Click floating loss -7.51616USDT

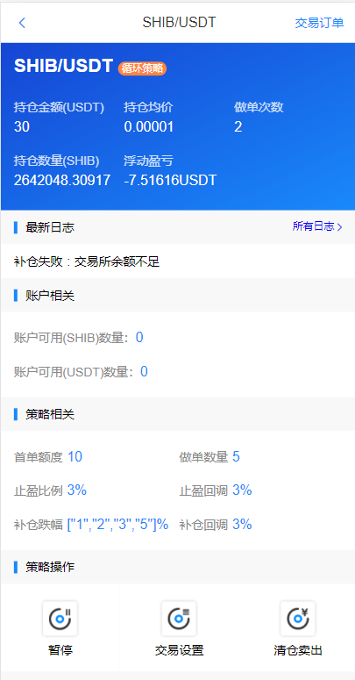pyautogui.click(x=170, y=181)
